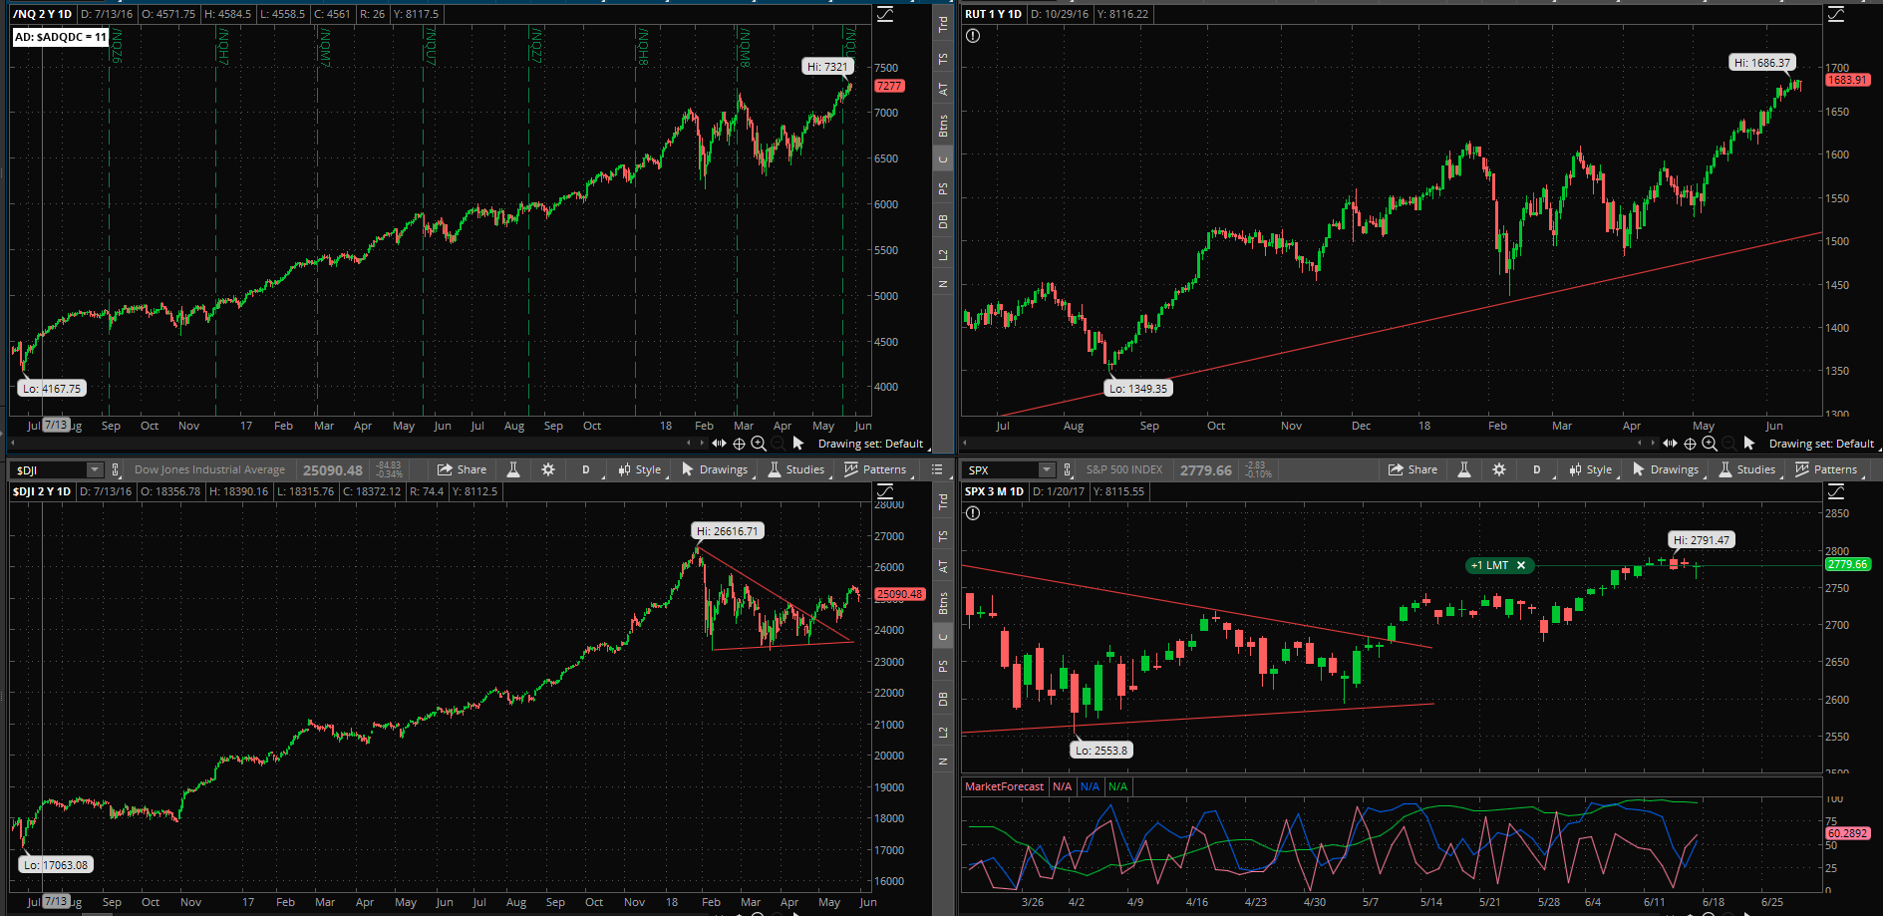This screenshot has height=916, width=1883.
Task: Click the MarketForecast study label
Action: click(1004, 786)
